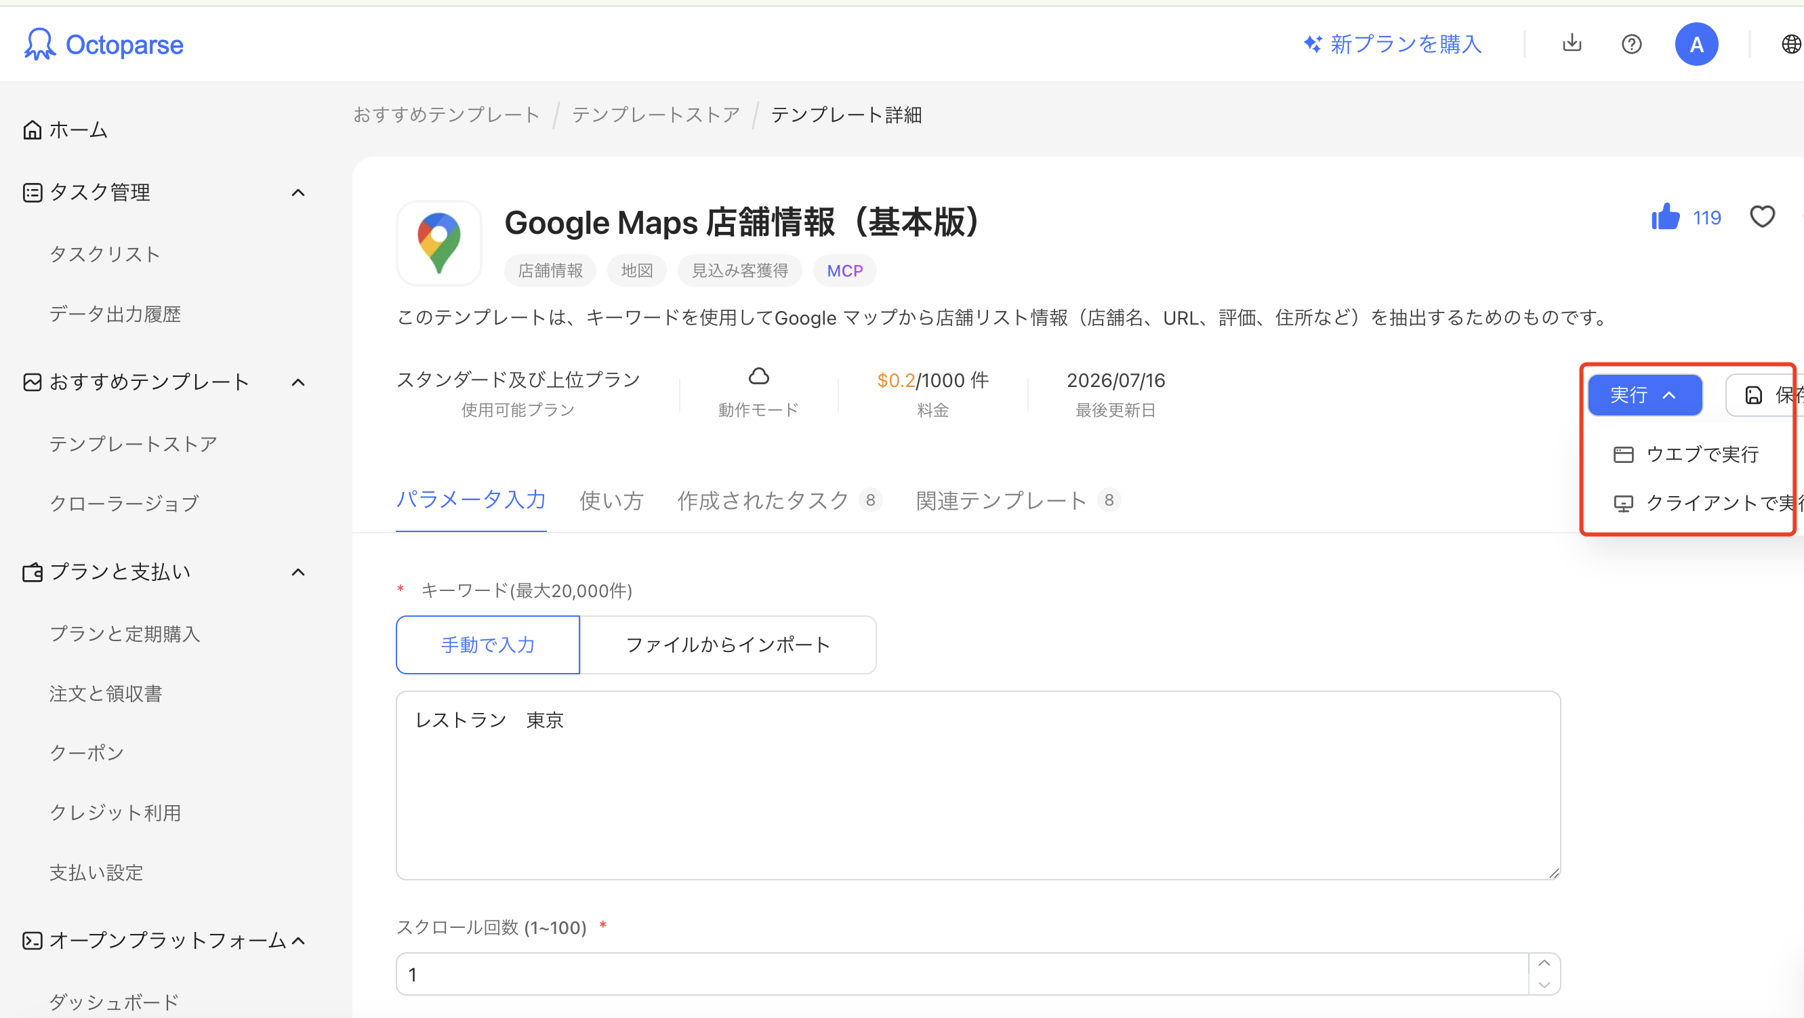Decrease scroll count with down arrow
This screenshot has width=1804, height=1018.
coord(1544,984)
